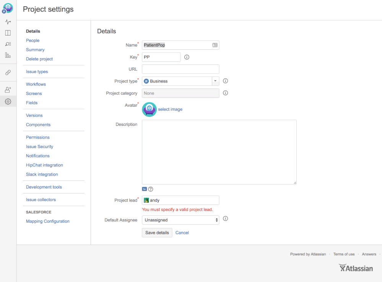Viewport: 382px width, 282px height.
Task: Click the Cancel link
Action: pyautogui.click(x=182, y=233)
